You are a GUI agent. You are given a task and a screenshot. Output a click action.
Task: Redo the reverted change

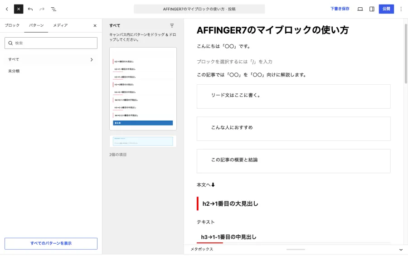42,9
